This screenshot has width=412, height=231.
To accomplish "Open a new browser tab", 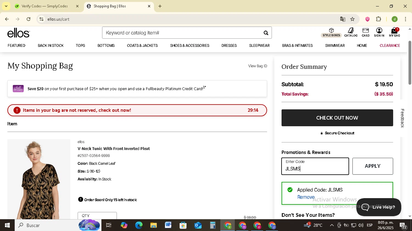I will tap(160, 6).
